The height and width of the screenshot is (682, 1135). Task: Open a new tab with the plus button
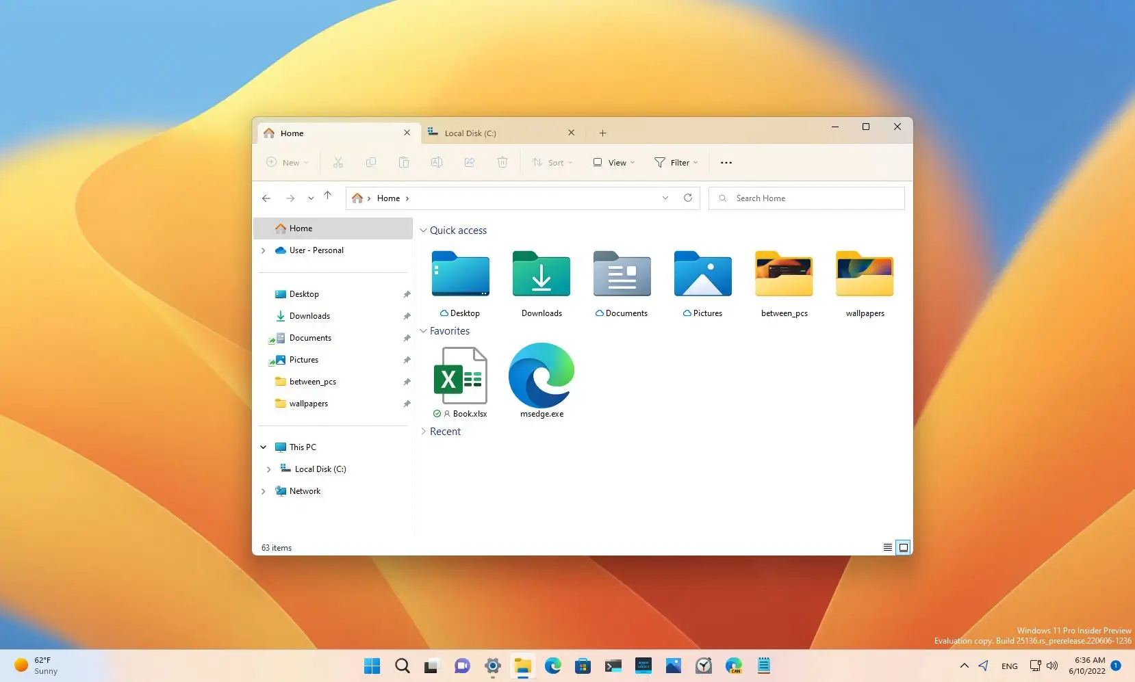(602, 133)
